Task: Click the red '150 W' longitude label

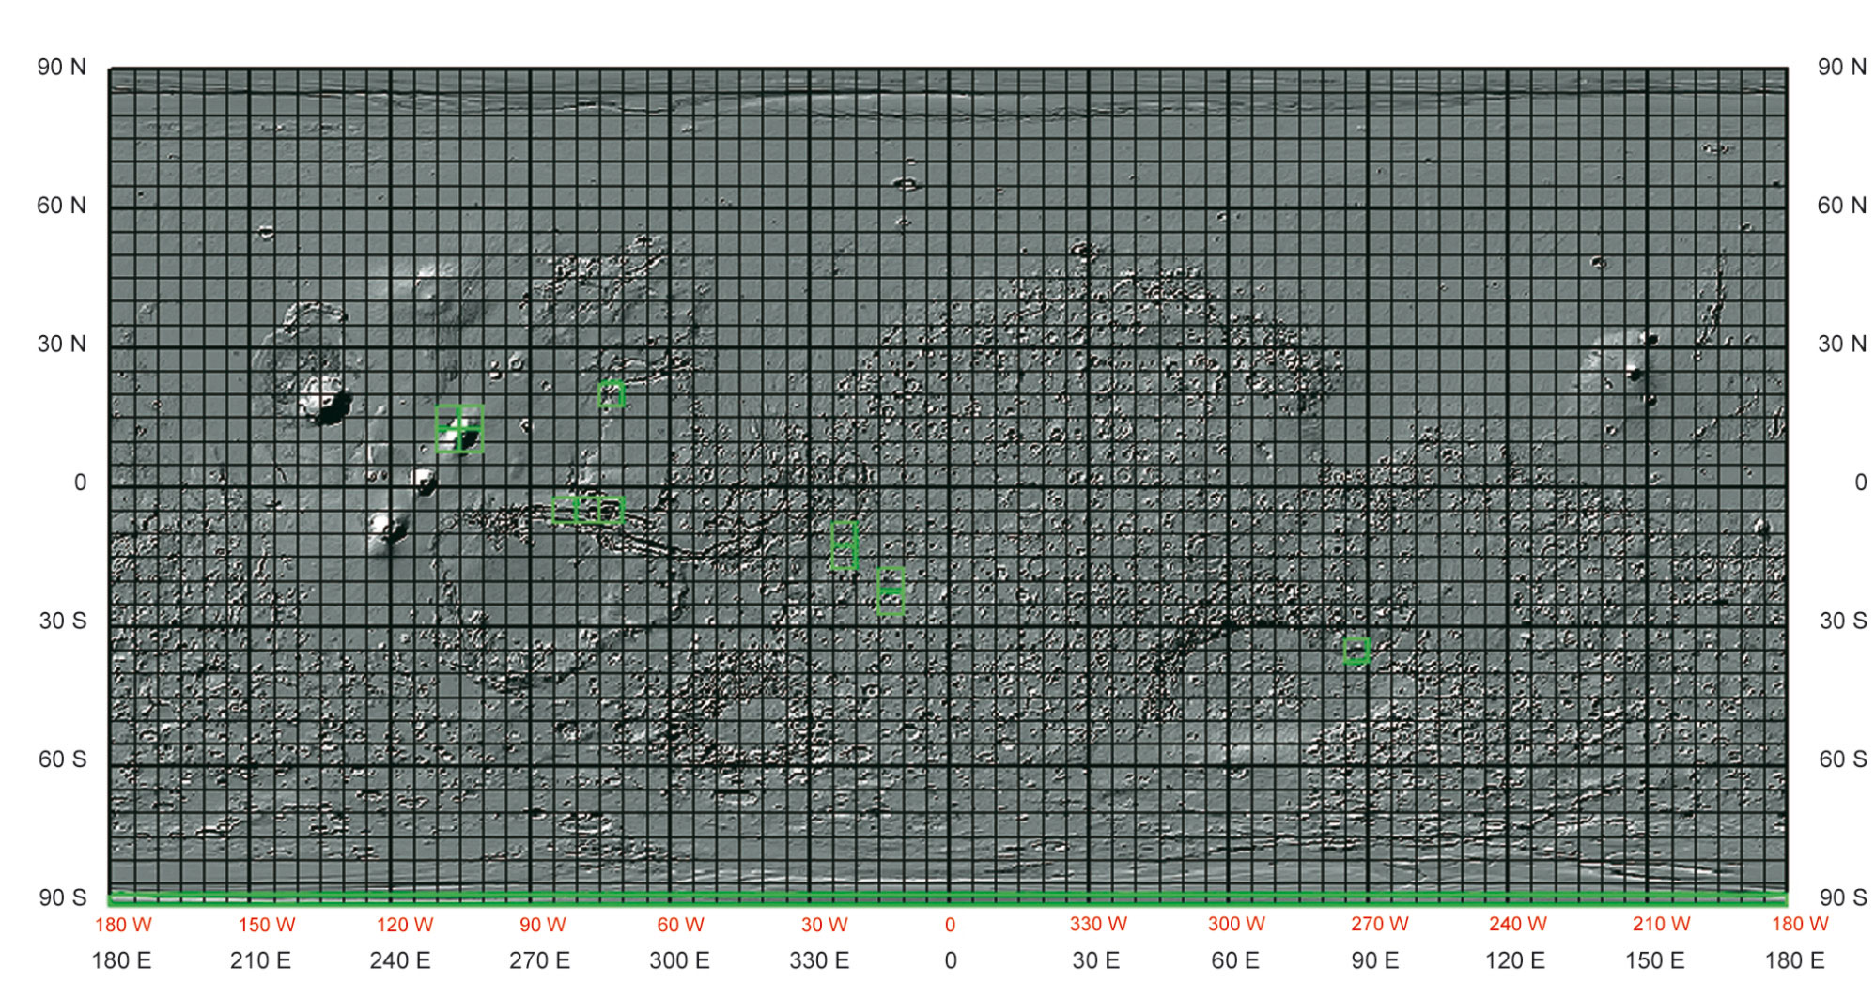Action: coord(267,925)
